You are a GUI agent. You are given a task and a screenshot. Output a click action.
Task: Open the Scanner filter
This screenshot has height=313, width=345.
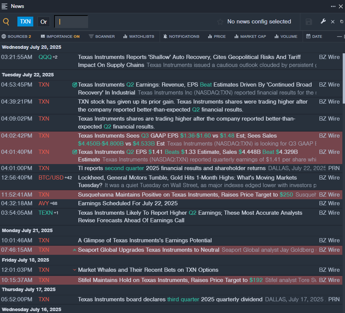[x=102, y=37]
